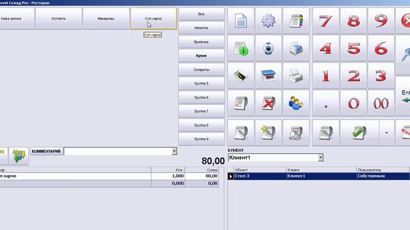Click the RESERVE stamp icon button
This screenshot has width=410, height=230.
coord(403,133)
